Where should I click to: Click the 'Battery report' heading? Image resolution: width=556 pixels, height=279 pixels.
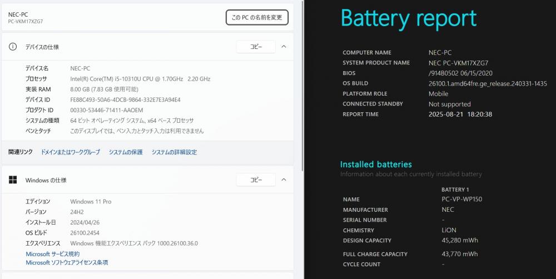click(x=409, y=18)
